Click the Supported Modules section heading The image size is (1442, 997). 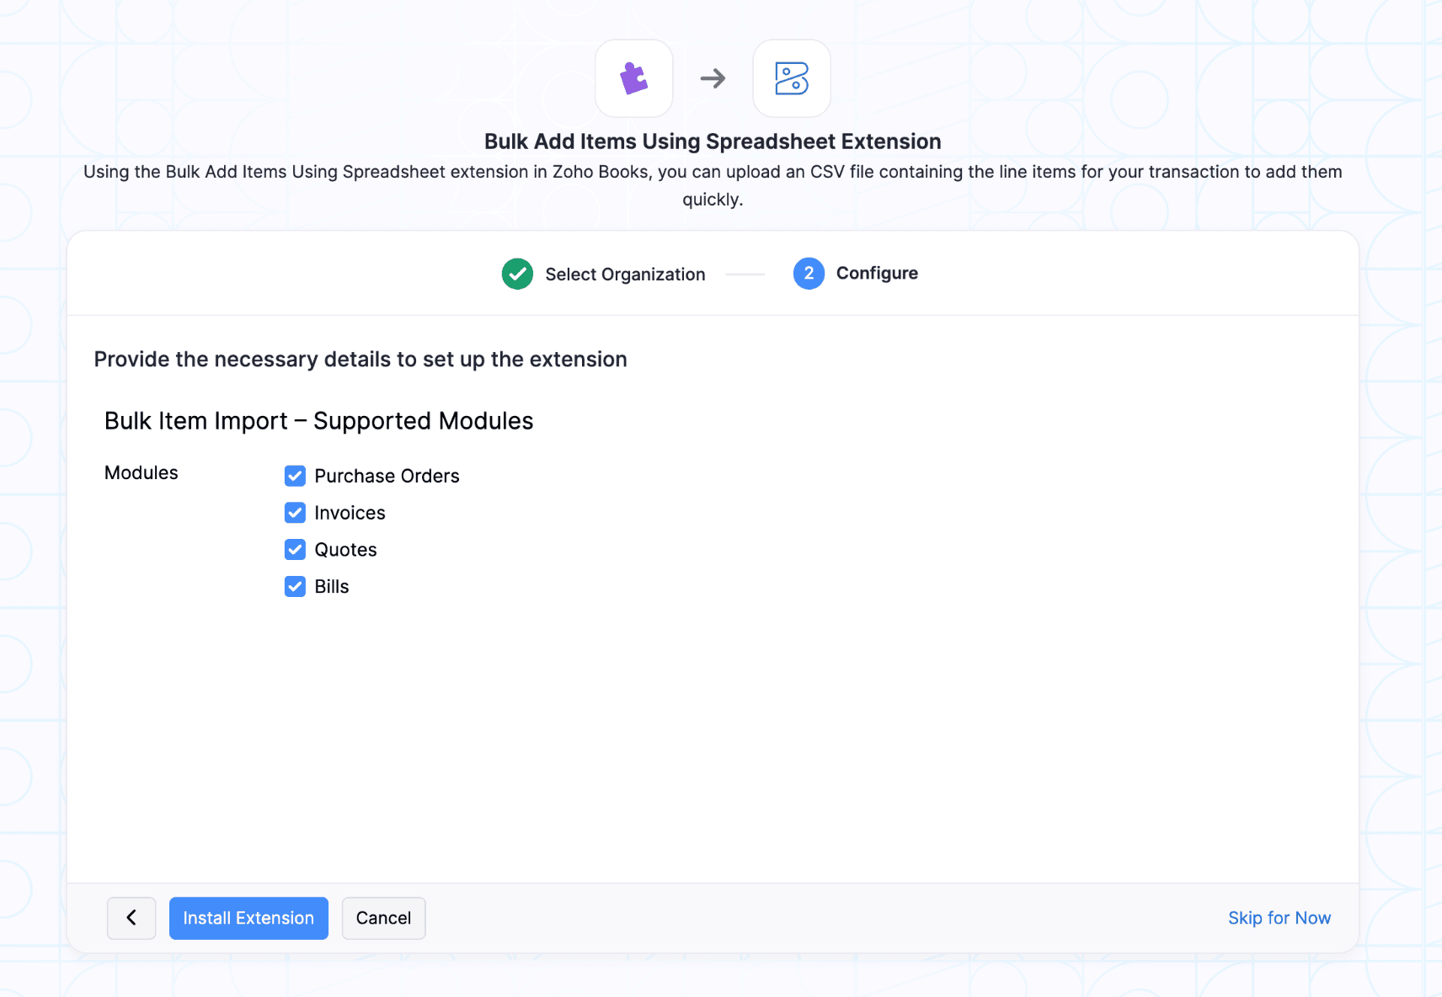(x=318, y=421)
